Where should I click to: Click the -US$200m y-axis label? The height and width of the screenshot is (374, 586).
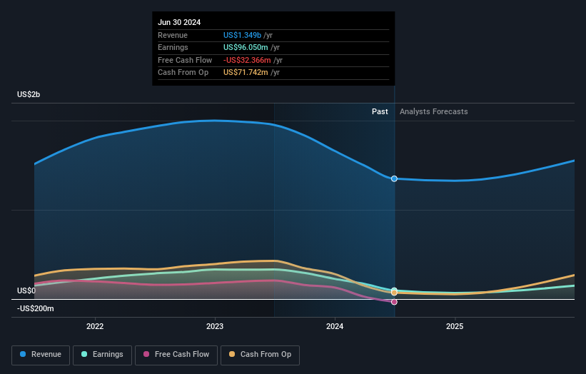[x=36, y=308]
